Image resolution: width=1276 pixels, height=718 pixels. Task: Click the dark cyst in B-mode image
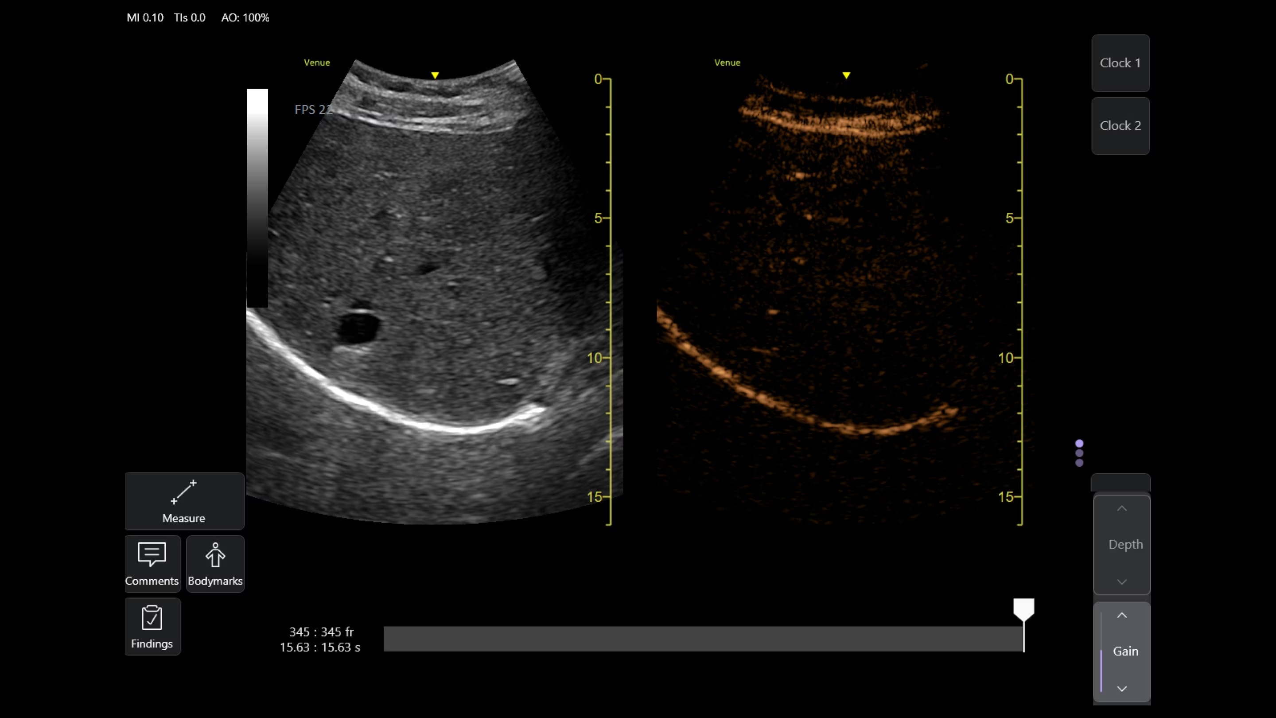[358, 327]
